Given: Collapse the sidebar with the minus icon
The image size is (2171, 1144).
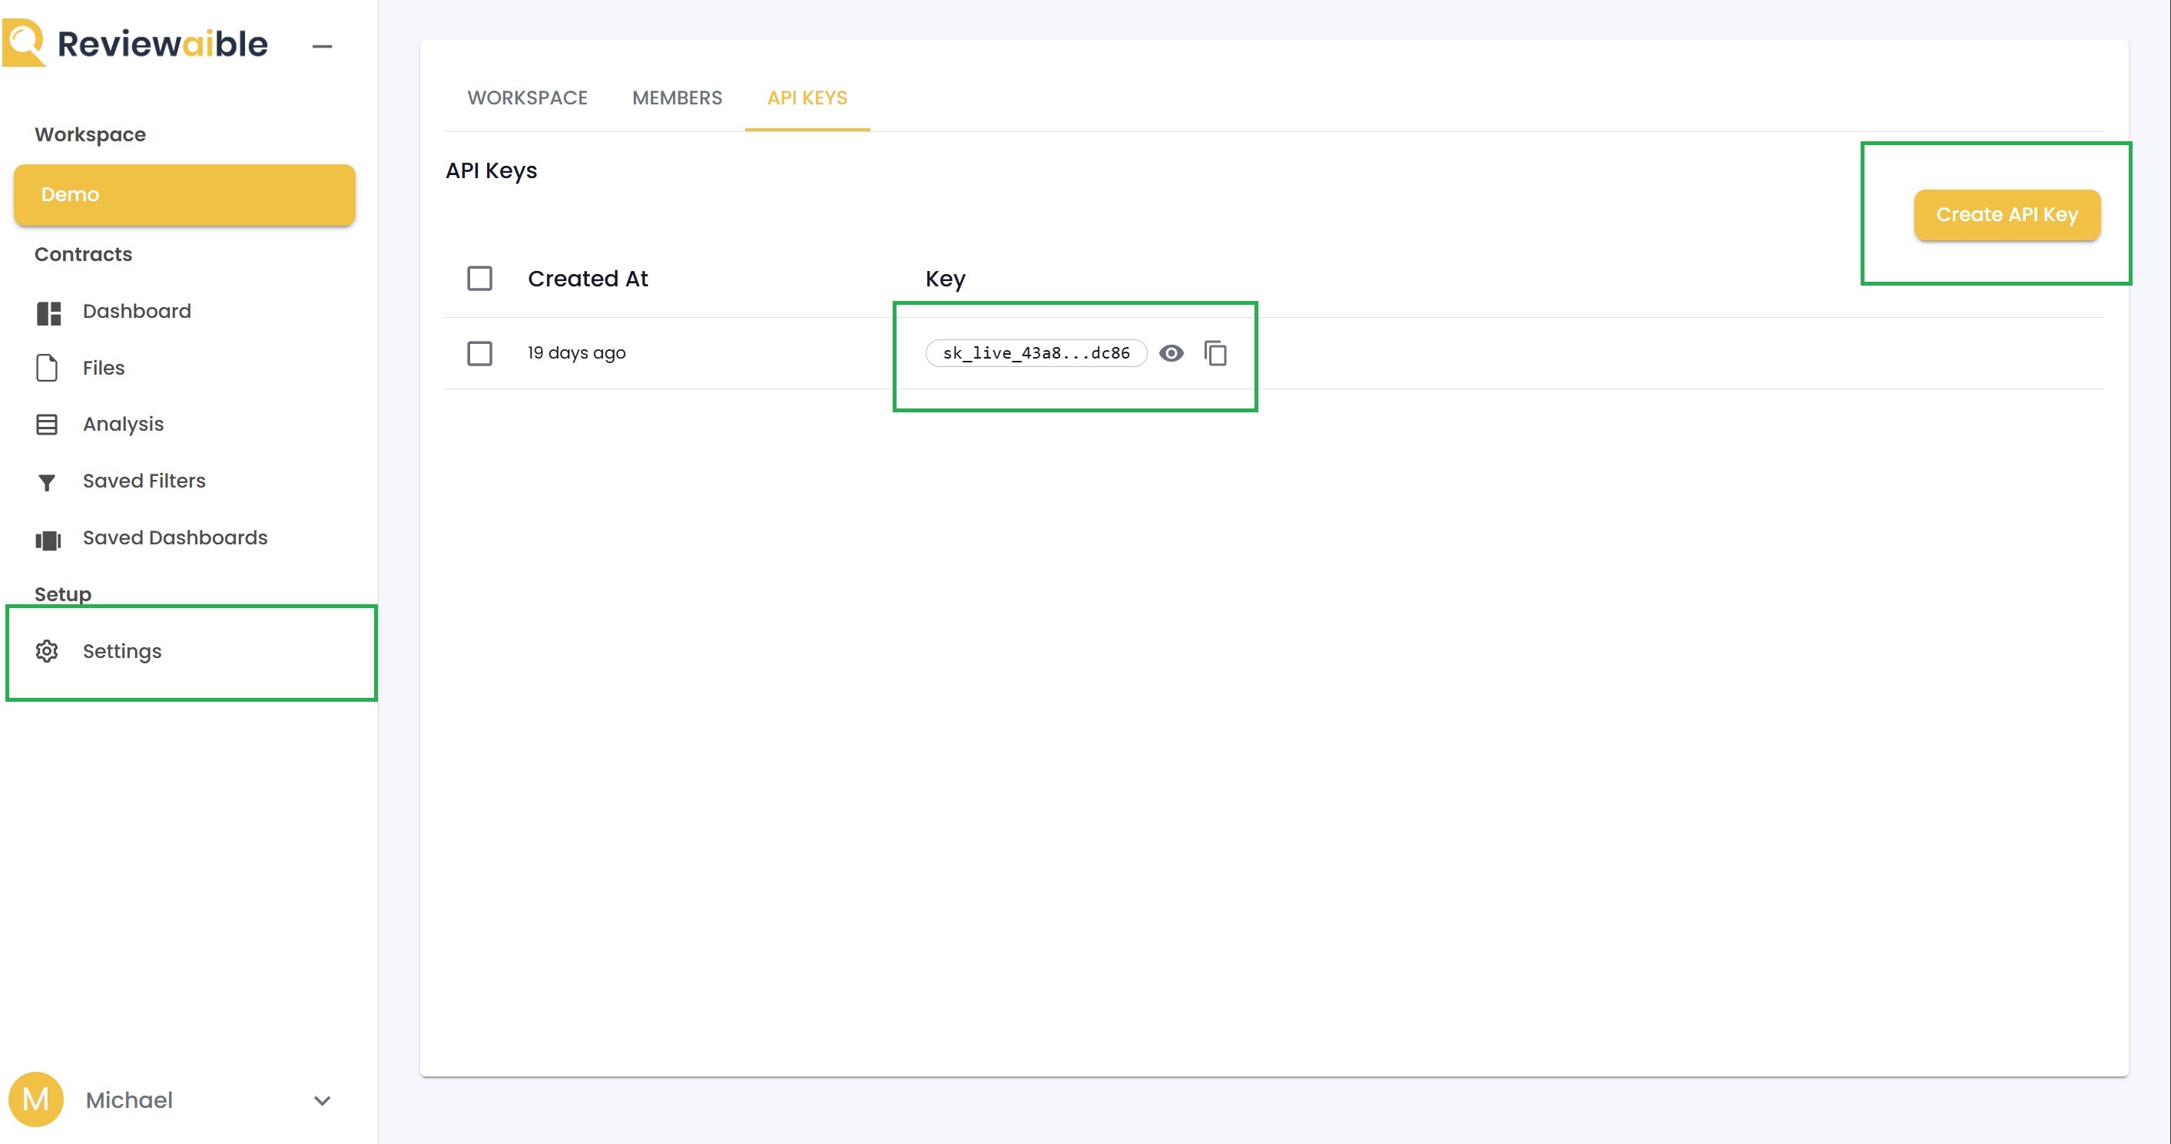Looking at the screenshot, I should click(322, 46).
